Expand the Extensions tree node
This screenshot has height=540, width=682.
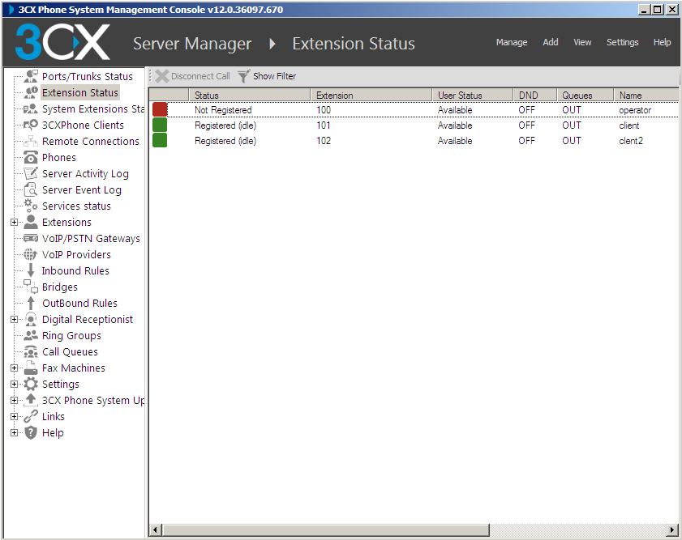pyautogui.click(x=14, y=223)
